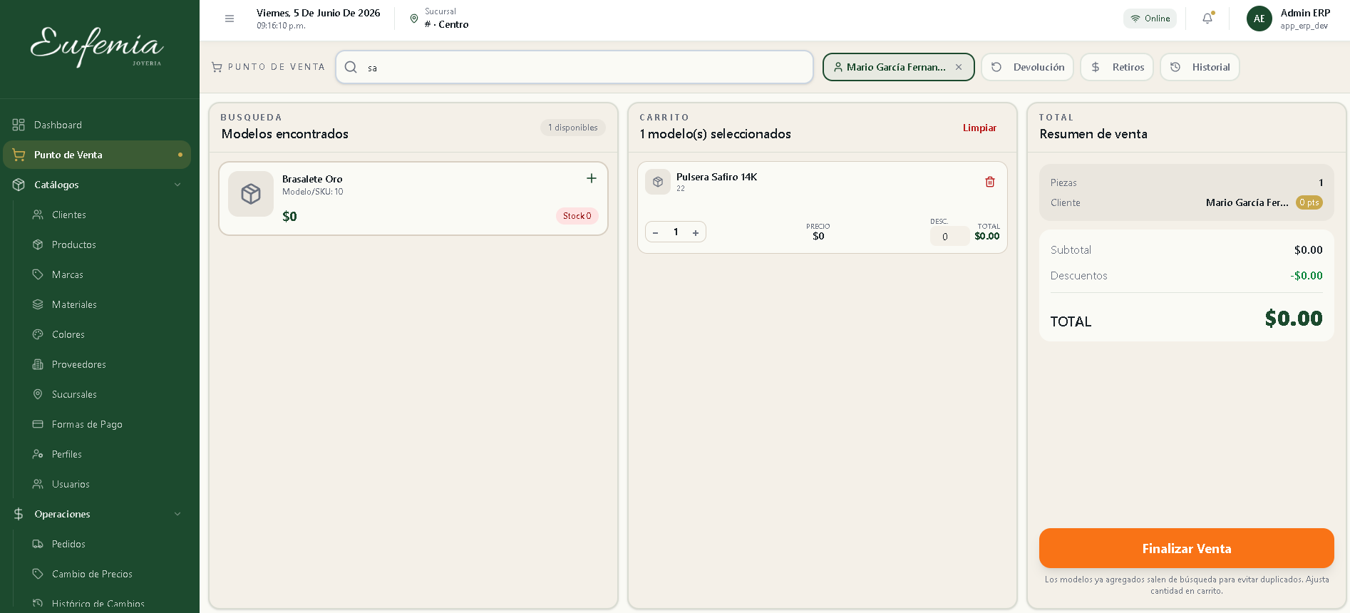
Task: Click the Catálogos box icon
Action: pos(19,185)
